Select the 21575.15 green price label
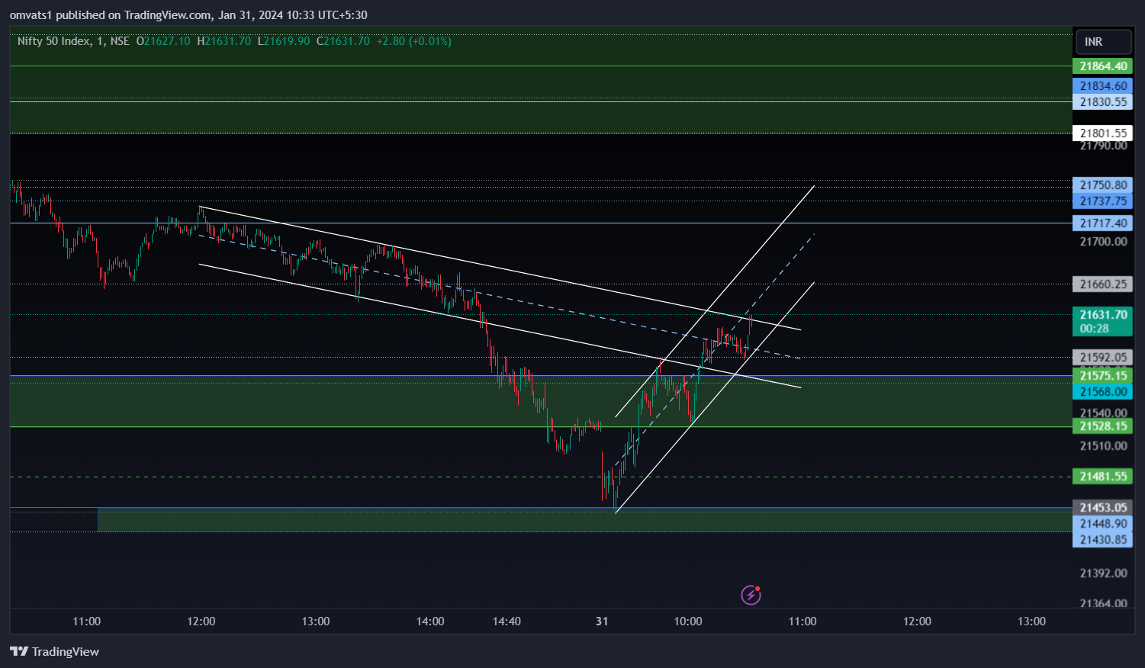1145x668 pixels. pos(1102,376)
